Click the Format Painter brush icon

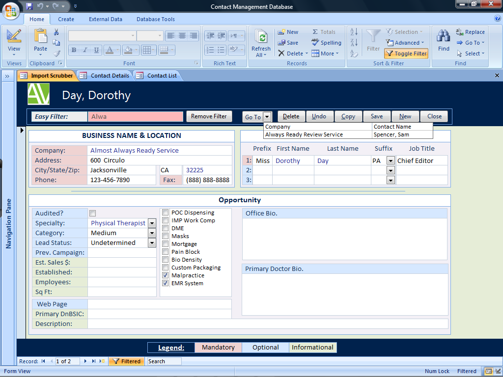(56, 53)
